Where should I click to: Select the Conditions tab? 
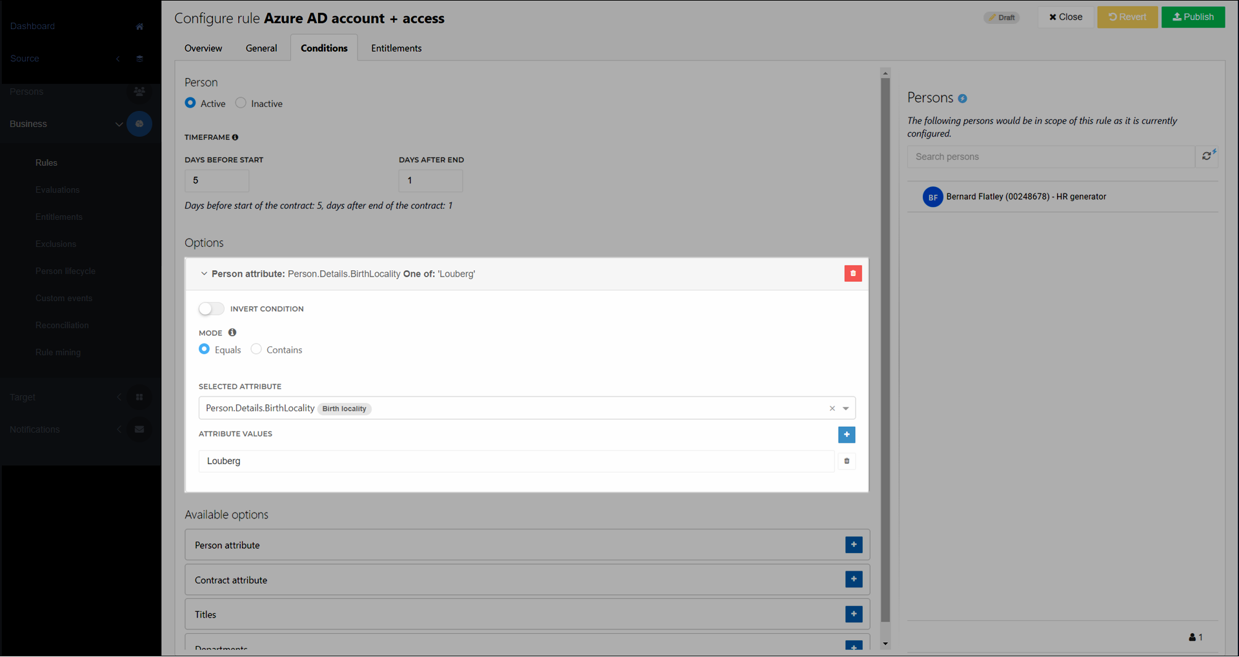pos(324,48)
